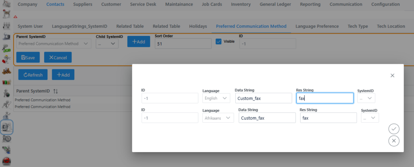
Task: Switch to the Language Preference tab
Action: 317,26
